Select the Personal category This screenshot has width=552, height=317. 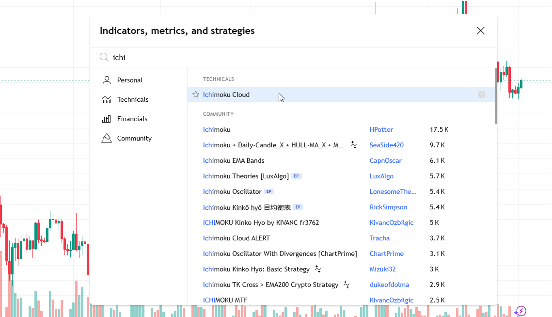point(130,80)
